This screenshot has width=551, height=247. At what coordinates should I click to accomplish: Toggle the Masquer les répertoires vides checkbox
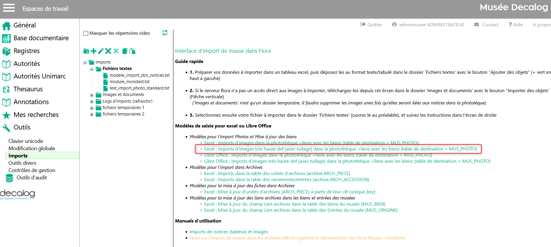pos(86,33)
